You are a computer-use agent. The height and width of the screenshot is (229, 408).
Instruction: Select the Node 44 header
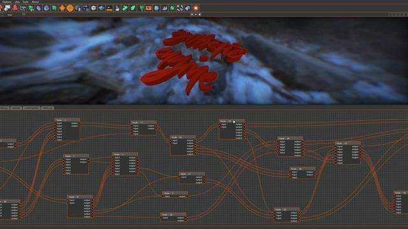pos(302,169)
